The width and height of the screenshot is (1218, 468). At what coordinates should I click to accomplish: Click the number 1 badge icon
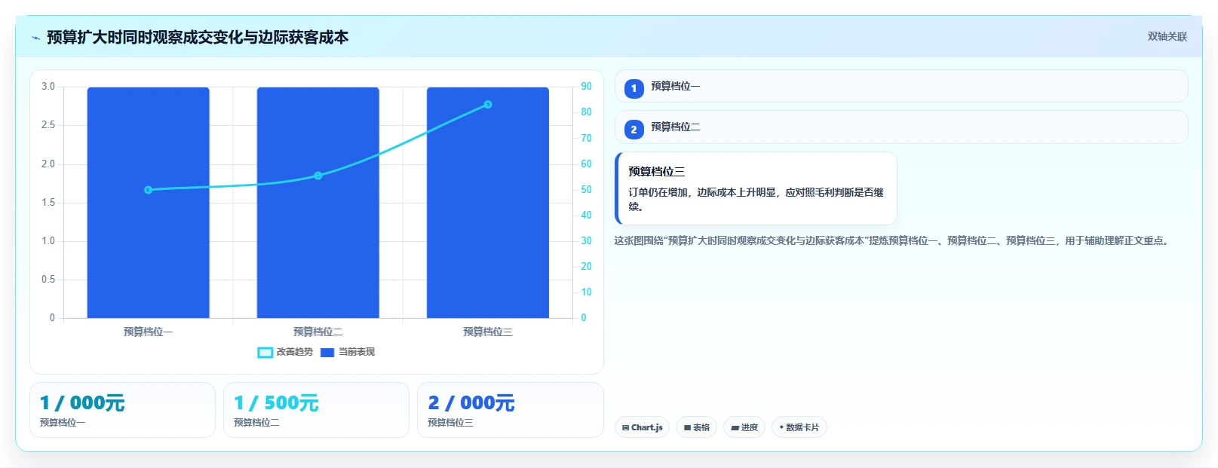pos(634,88)
